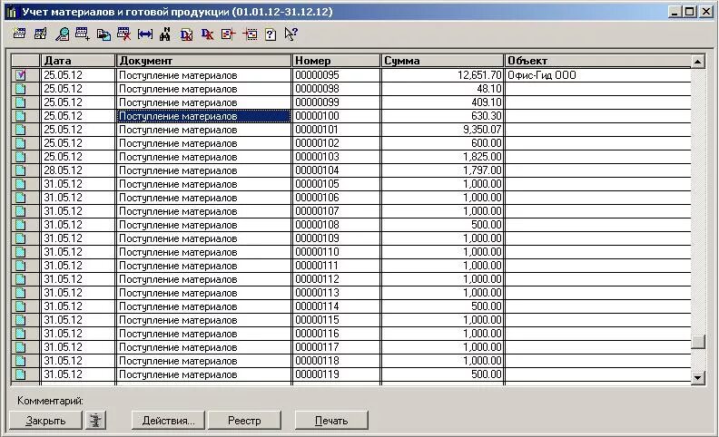Sort by the Дата column header
Image resolution: width=719 pixels, height=437 pixels.
pyautogui.click(x=78, y=61)
